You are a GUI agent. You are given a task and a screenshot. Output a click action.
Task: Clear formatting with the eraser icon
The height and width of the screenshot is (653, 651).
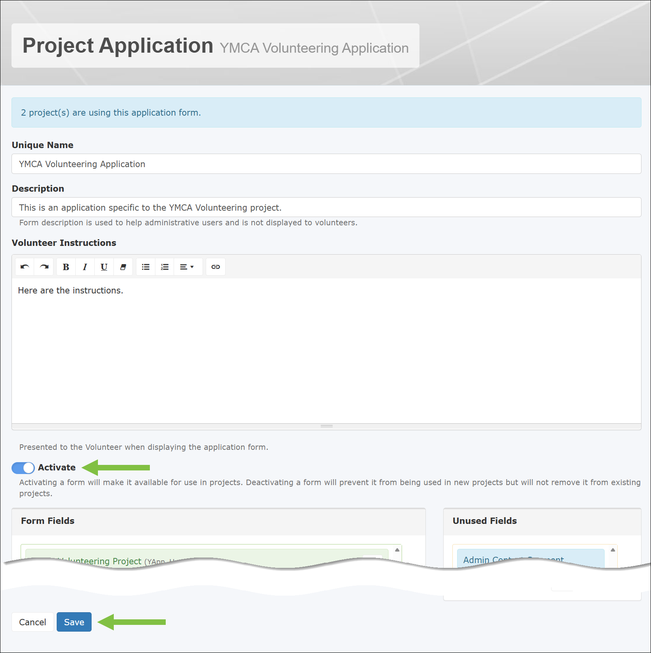[123, 267]
